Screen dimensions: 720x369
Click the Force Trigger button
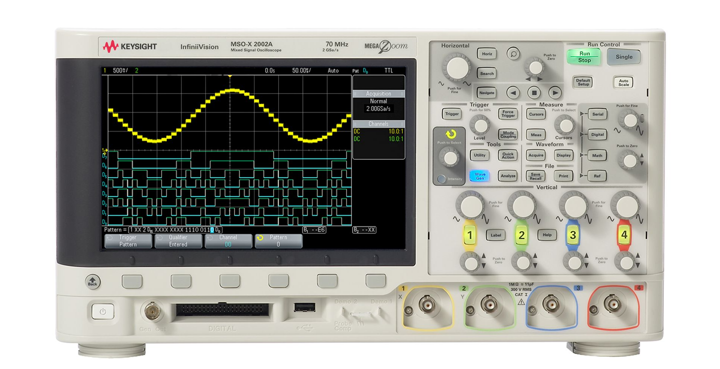click(x=508, y=114)
